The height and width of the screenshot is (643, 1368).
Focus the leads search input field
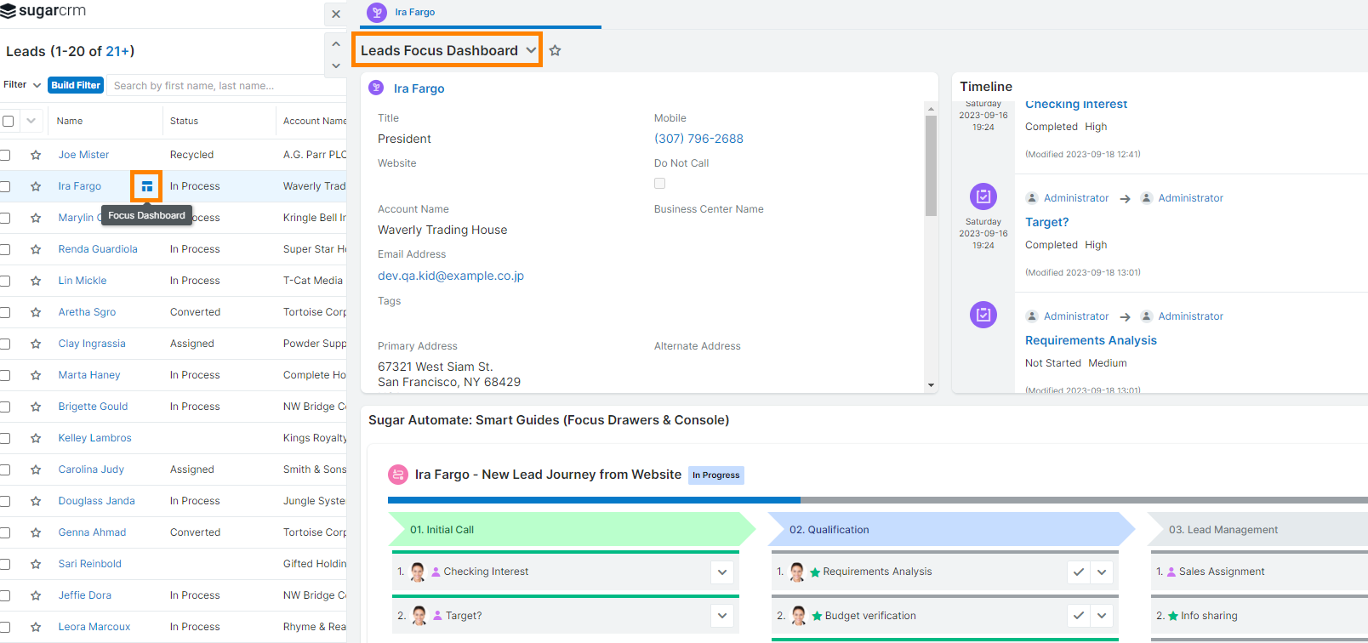pos(228,85)
